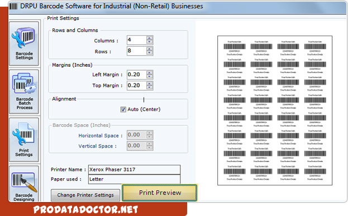Increase the Rows value
This screenshot has width=348, height=216.
pyautogui.click(x=150, y=49)
